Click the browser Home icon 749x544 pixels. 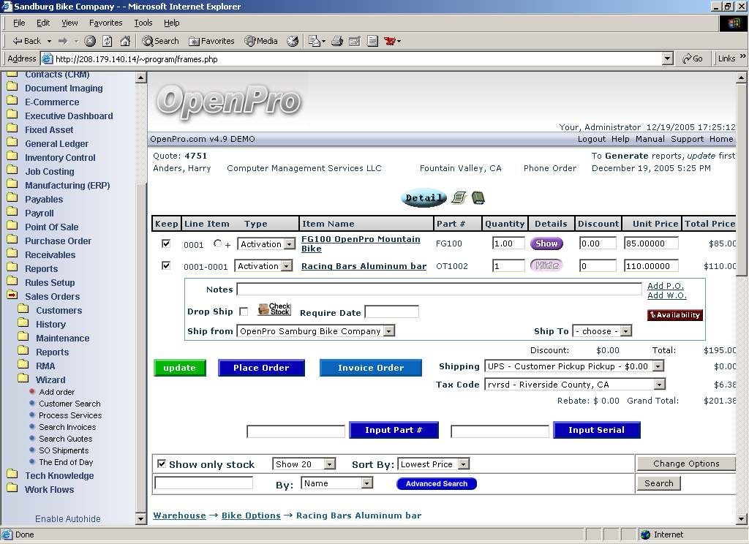[x=125, y=41]
